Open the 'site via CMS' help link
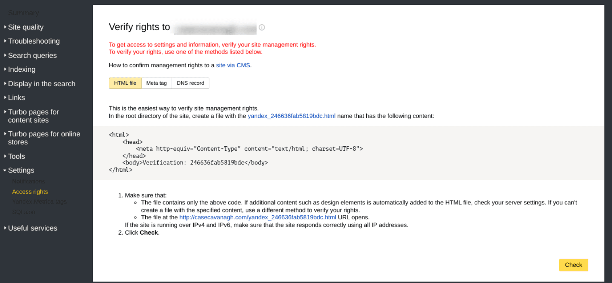The width and height of the screenshot is (612, 283). coord(233,65)
